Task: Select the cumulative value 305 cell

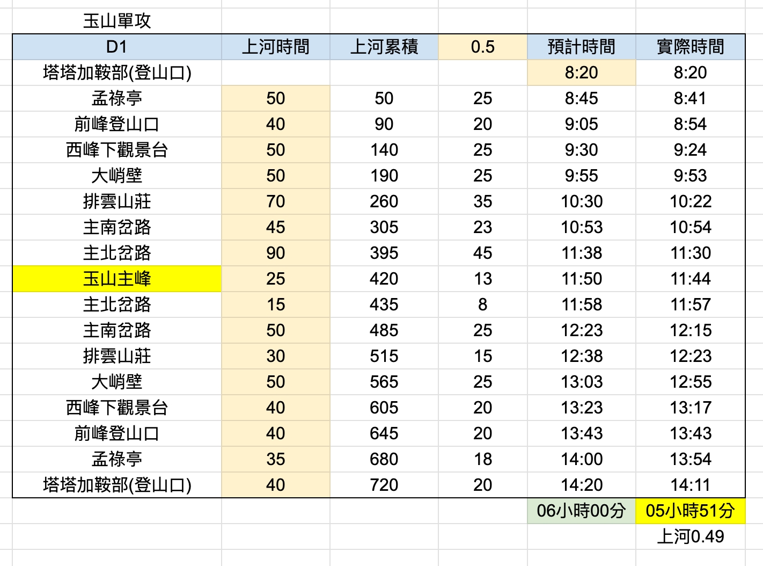Action: point(384,227)
